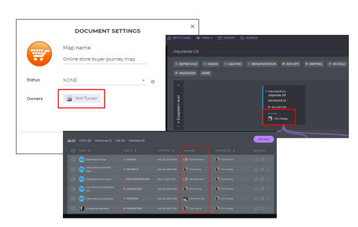Click the Add New button
The width and height of the screenshot is (358, 227).
click(263, 140)
